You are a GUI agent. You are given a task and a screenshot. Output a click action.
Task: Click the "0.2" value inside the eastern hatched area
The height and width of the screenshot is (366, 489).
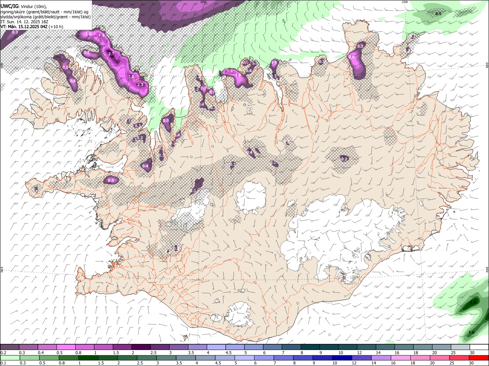(344, 159)
